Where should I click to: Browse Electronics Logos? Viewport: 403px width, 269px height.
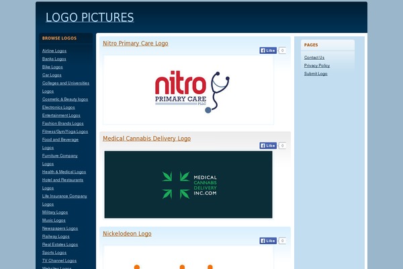click(58, 108)
